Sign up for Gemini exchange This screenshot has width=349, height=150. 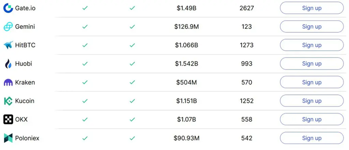pos(312,27)
